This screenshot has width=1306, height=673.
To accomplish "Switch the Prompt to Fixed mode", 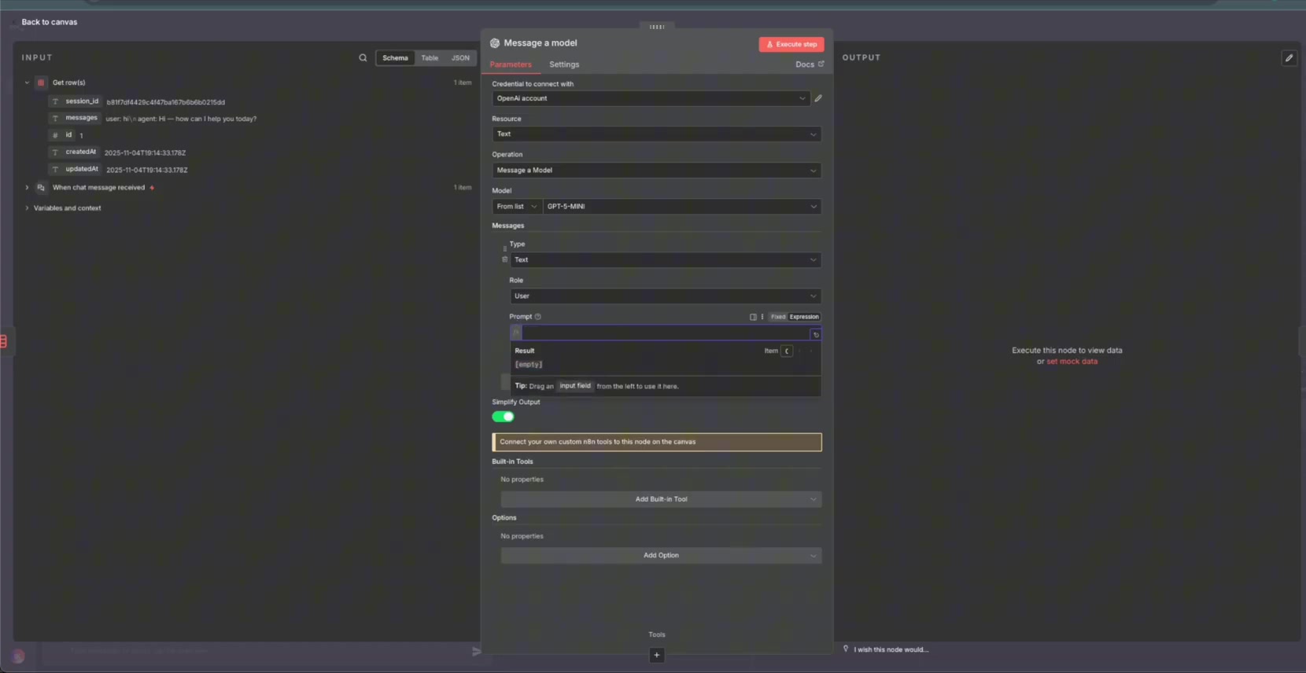I will pos(778,317).
